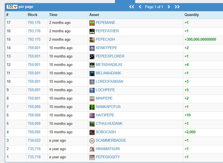The image size is (223, 163).
Task: Click the PEPEMANE asset icon
Action: click(x=92, y=23)
